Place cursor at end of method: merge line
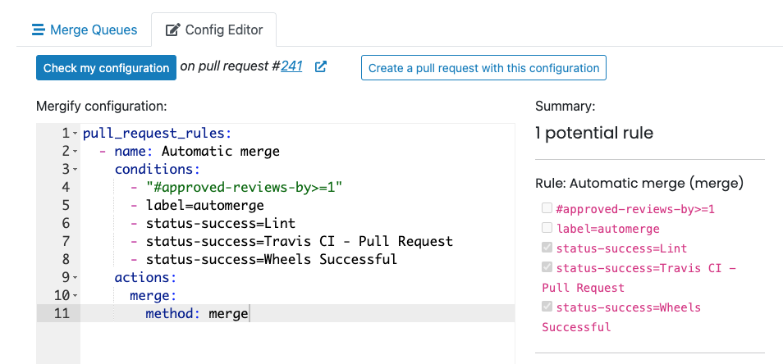 click(x=249, y=313)
